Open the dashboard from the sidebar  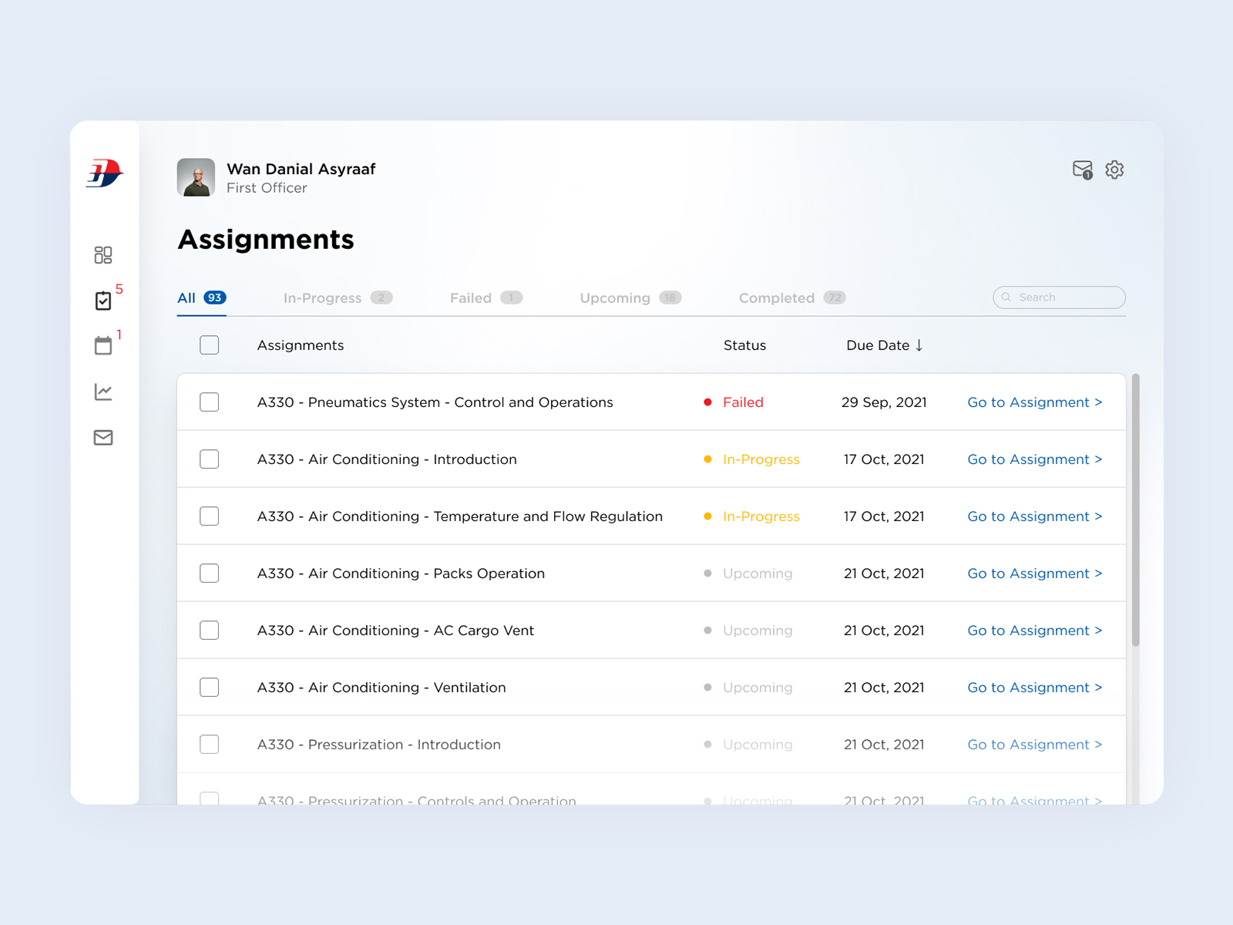(103, 254)
